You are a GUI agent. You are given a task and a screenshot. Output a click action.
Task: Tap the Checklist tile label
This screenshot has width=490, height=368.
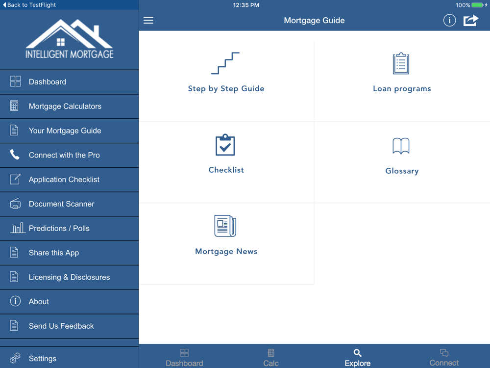pyautogui.click(x=226, y=170)
